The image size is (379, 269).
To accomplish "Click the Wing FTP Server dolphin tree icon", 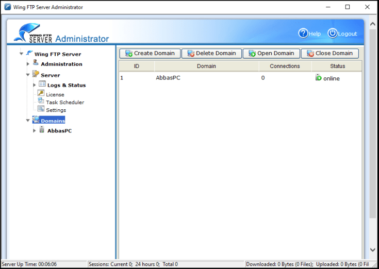I will pos(29,53).
